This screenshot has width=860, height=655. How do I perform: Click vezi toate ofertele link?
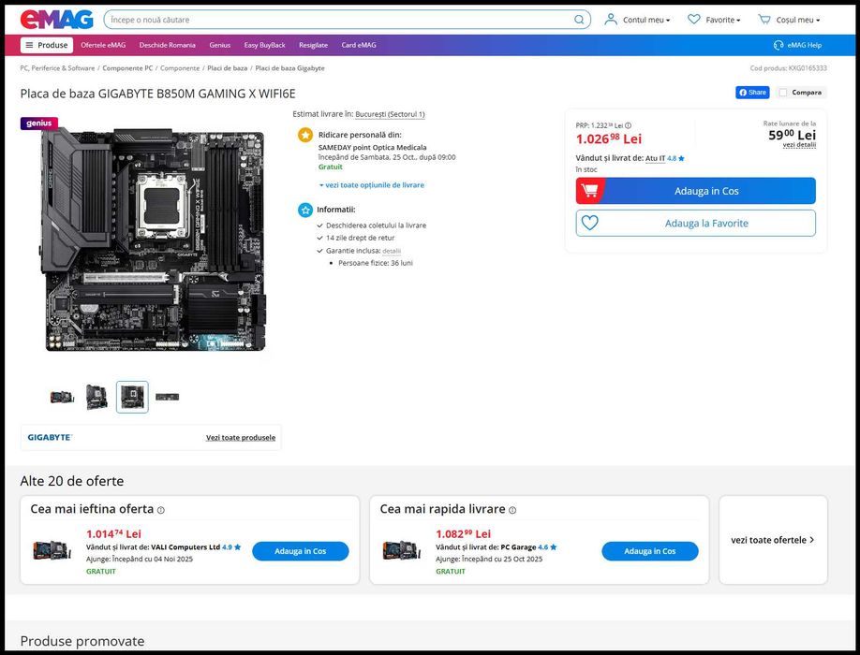(772, 540)
